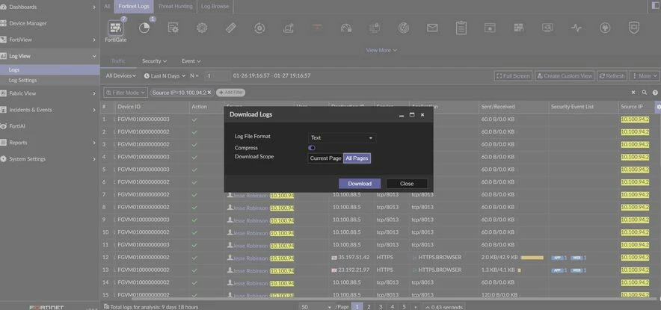Click the System Settings gear icon
661x310 pixels.
click(x=4, y=159)
